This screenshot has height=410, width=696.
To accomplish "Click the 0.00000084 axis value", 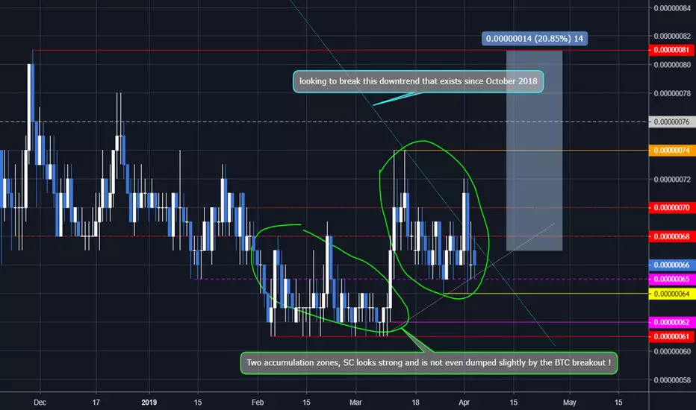I will 671,7.
